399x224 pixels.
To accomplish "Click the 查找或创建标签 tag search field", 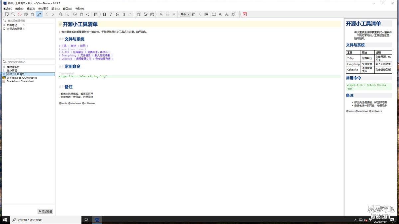I will [28, 21].
